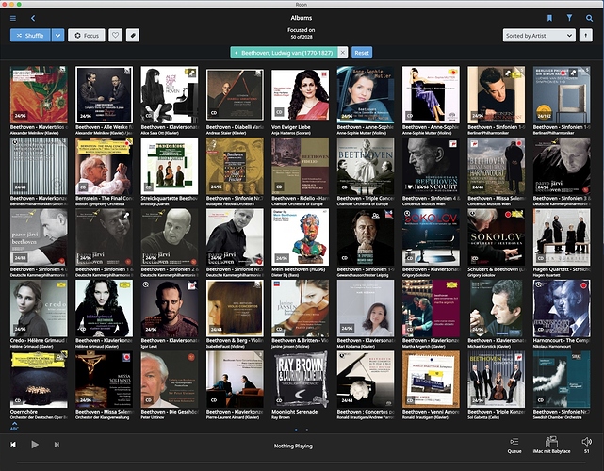Image resolution: width=604 pixels, height=471 pixels.
Task: Open Igor Levit Klaviersonaten album
Action: click(170, 308)
